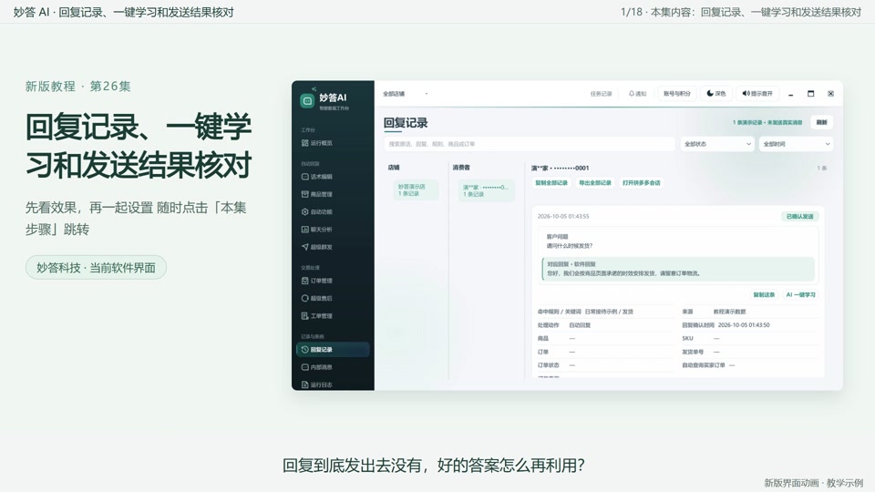The width and height of the screenshot is (875, 492).
Task: Click timestamp 2026-10-05 01:43:55
Action: [563, 217]
